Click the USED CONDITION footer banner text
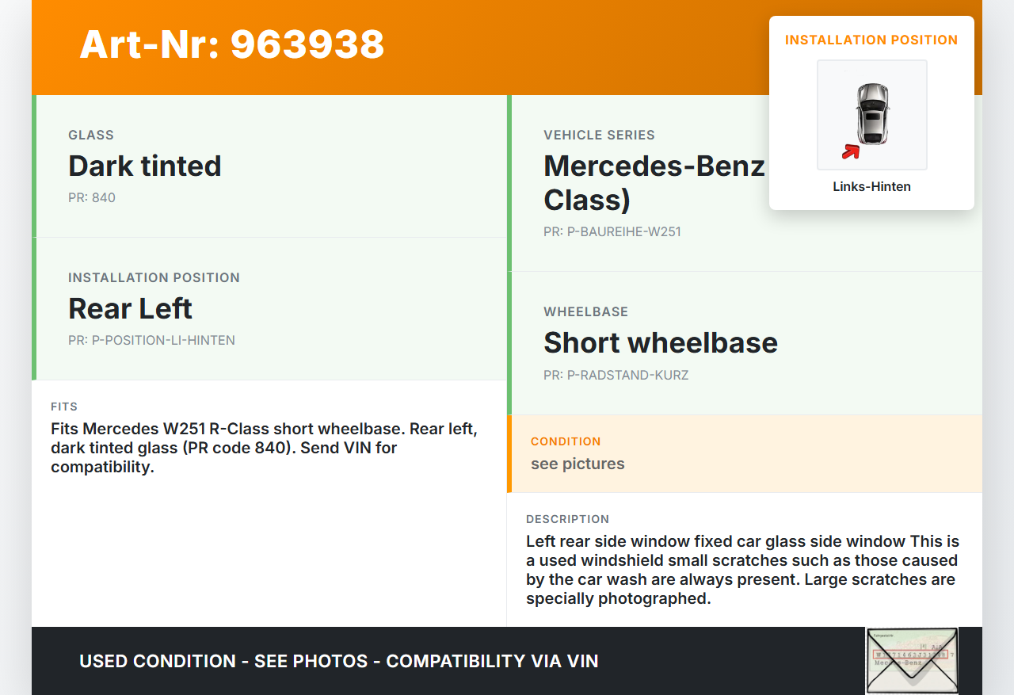Image resolution: width=1014 pixels, height=695 pixels. (x=339, y=661)
